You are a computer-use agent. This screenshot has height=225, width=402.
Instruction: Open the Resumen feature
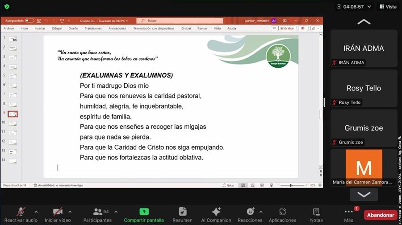tap(183, 215)
